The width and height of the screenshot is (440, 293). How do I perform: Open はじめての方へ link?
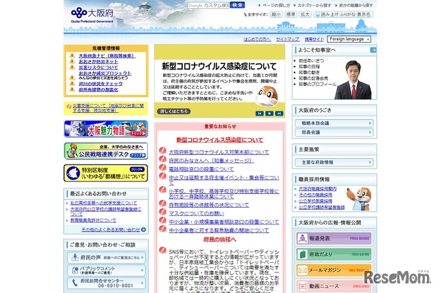257,39
